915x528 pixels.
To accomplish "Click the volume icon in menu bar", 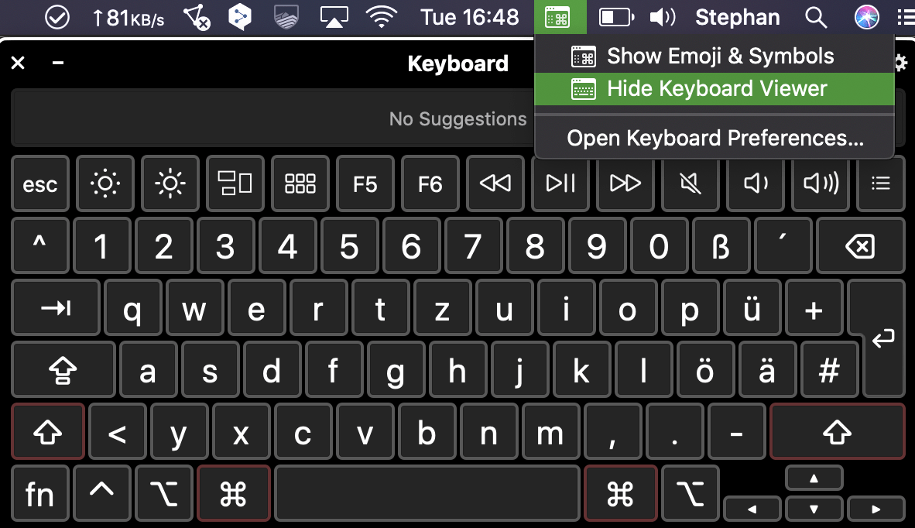I will click(x=663, y=18).
